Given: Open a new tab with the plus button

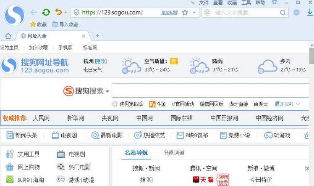Looking at the screenshot, I should pos(97,36).
